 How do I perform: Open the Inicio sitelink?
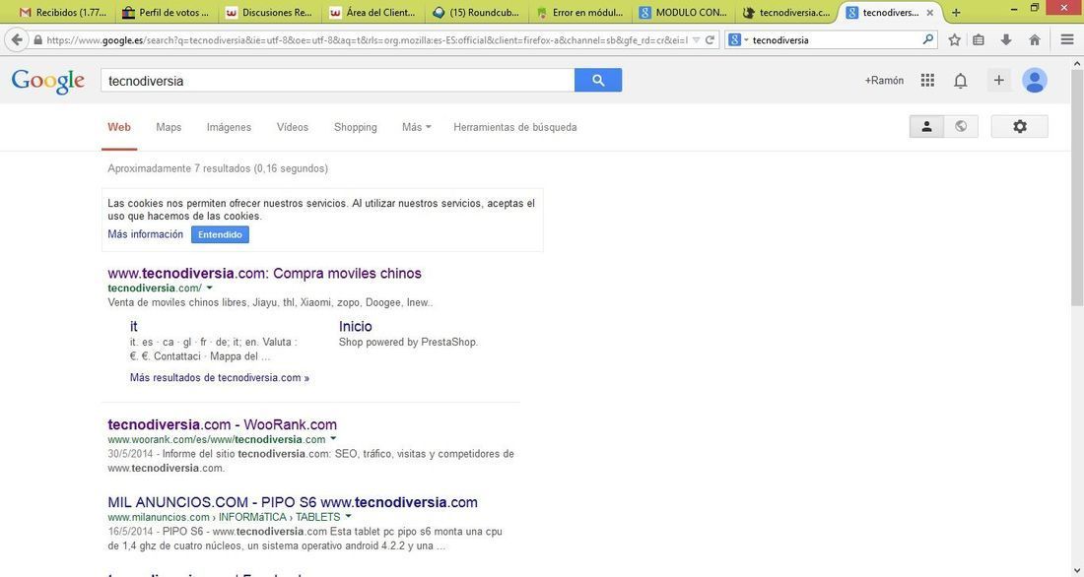356,326
